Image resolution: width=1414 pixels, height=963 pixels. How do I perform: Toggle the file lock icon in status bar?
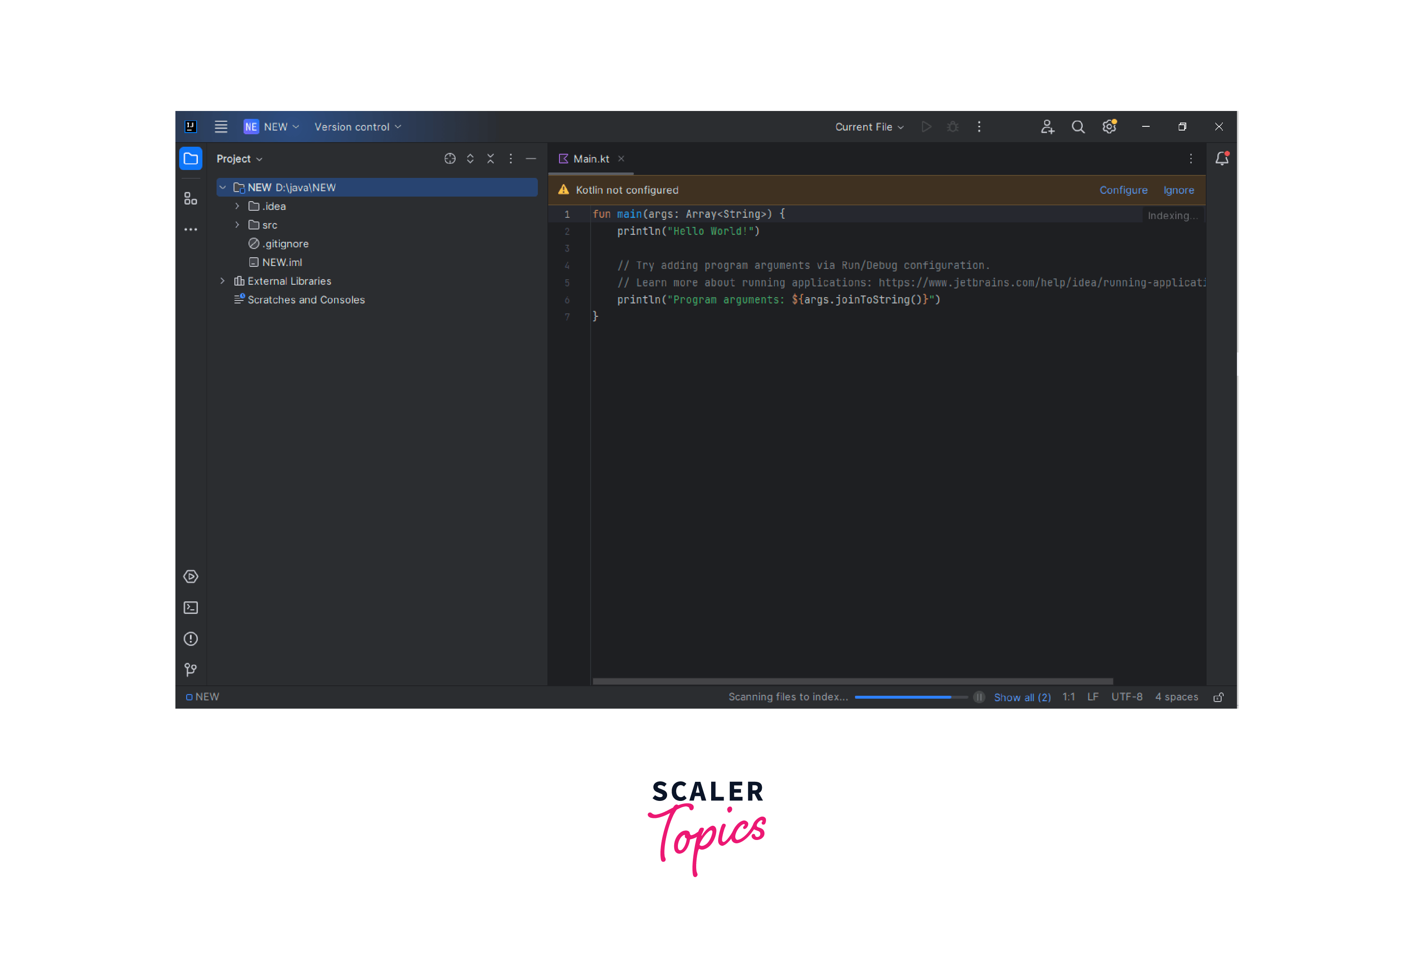1218,697
